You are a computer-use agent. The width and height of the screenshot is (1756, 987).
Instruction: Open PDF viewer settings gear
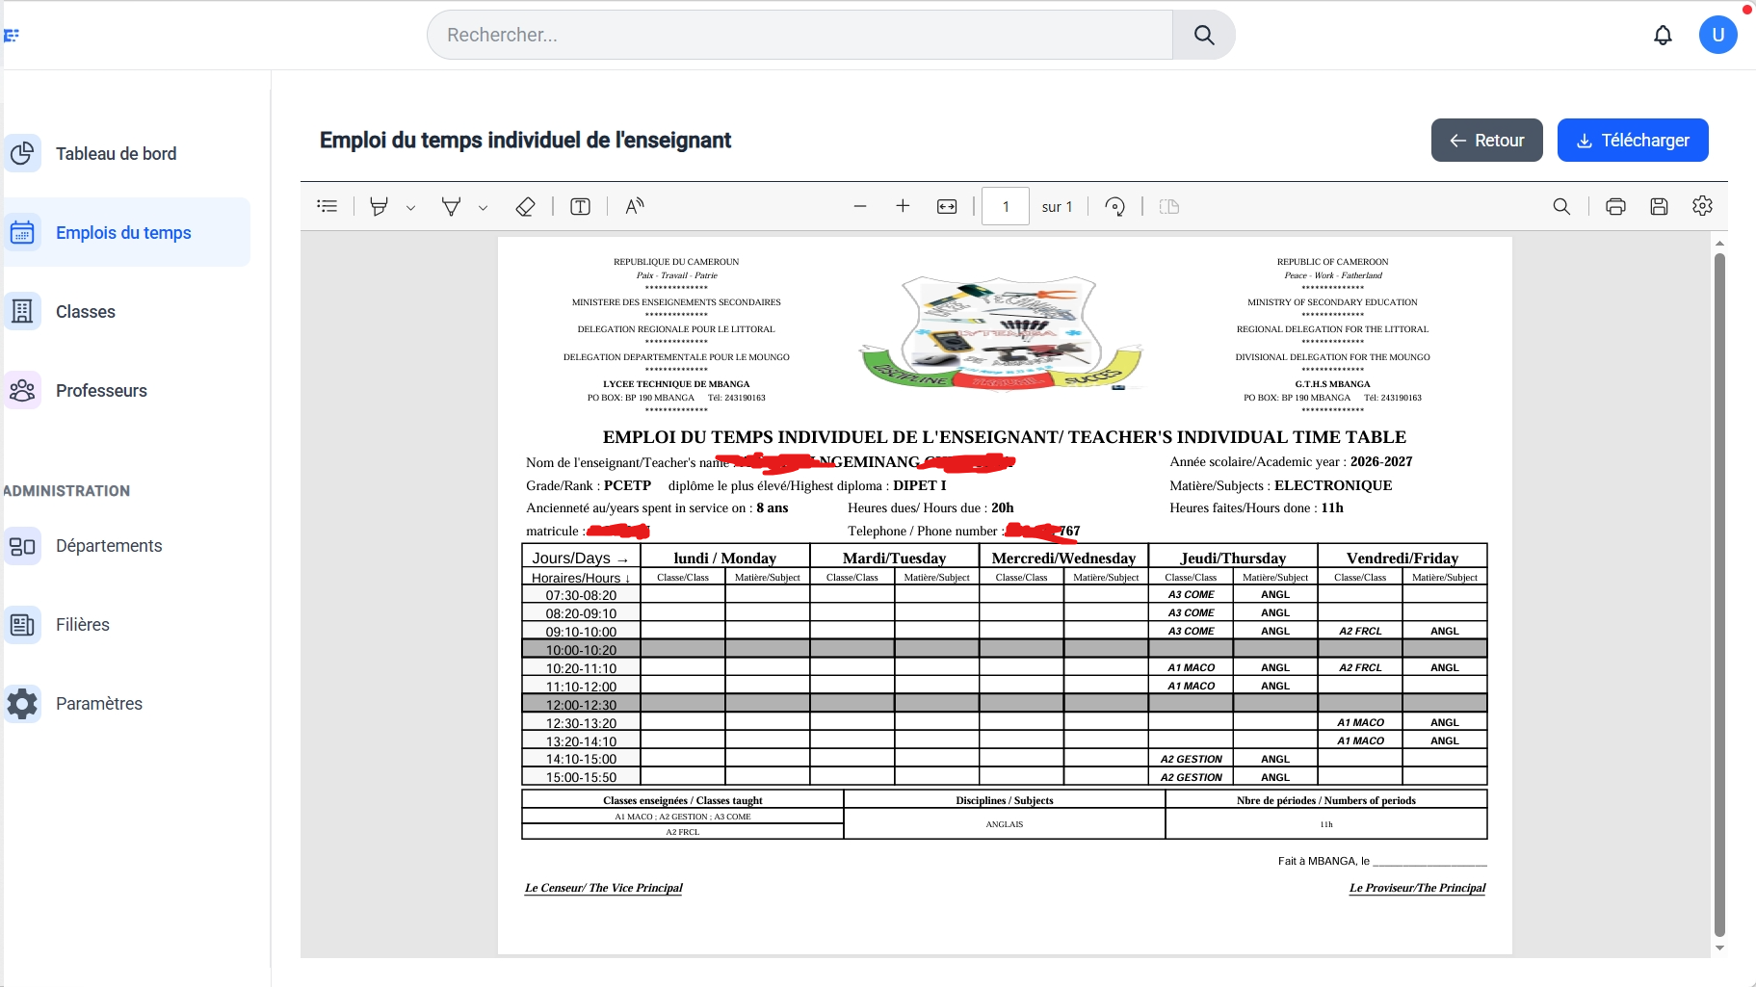coord(1702,206)
